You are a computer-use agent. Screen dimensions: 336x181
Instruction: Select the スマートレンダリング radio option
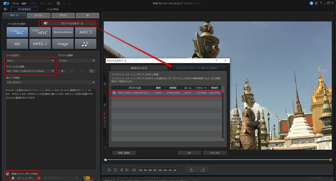tap(13, 178)
